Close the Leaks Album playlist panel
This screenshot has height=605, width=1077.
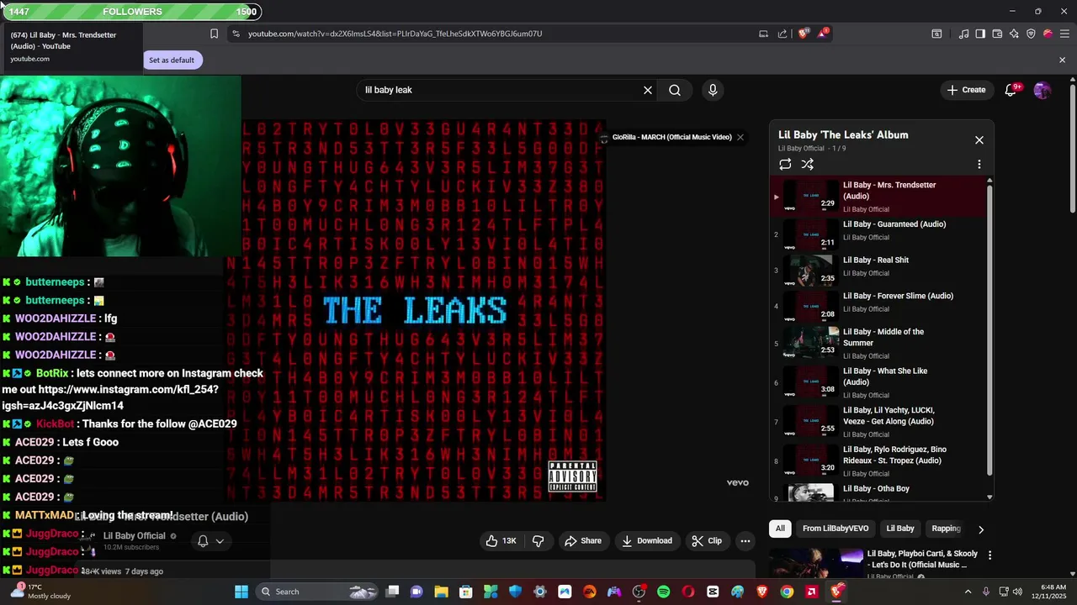click(979, 139)
